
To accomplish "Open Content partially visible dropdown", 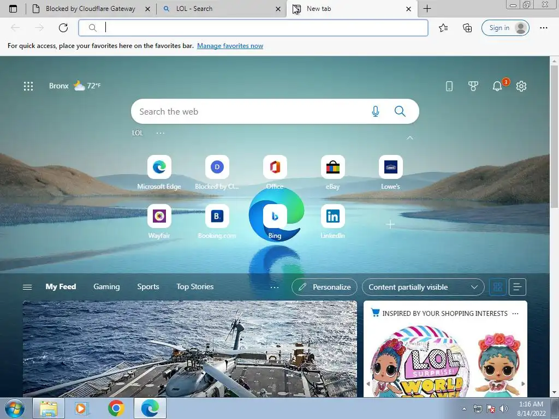I will click(423, 287).
